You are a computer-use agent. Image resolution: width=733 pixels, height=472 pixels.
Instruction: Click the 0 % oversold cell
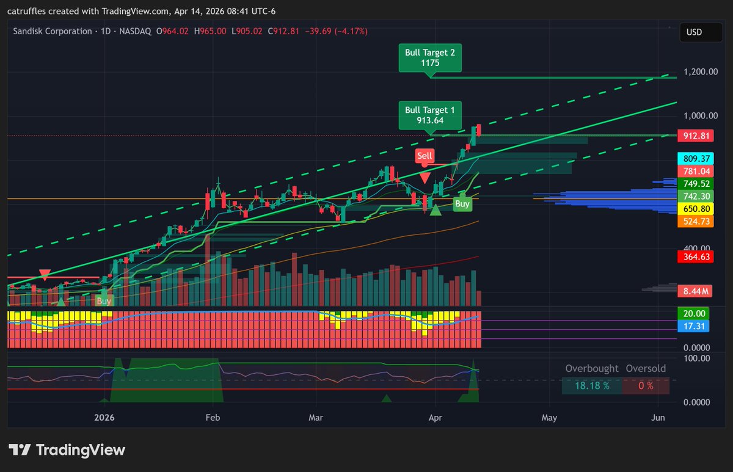(x=646, y=386)
